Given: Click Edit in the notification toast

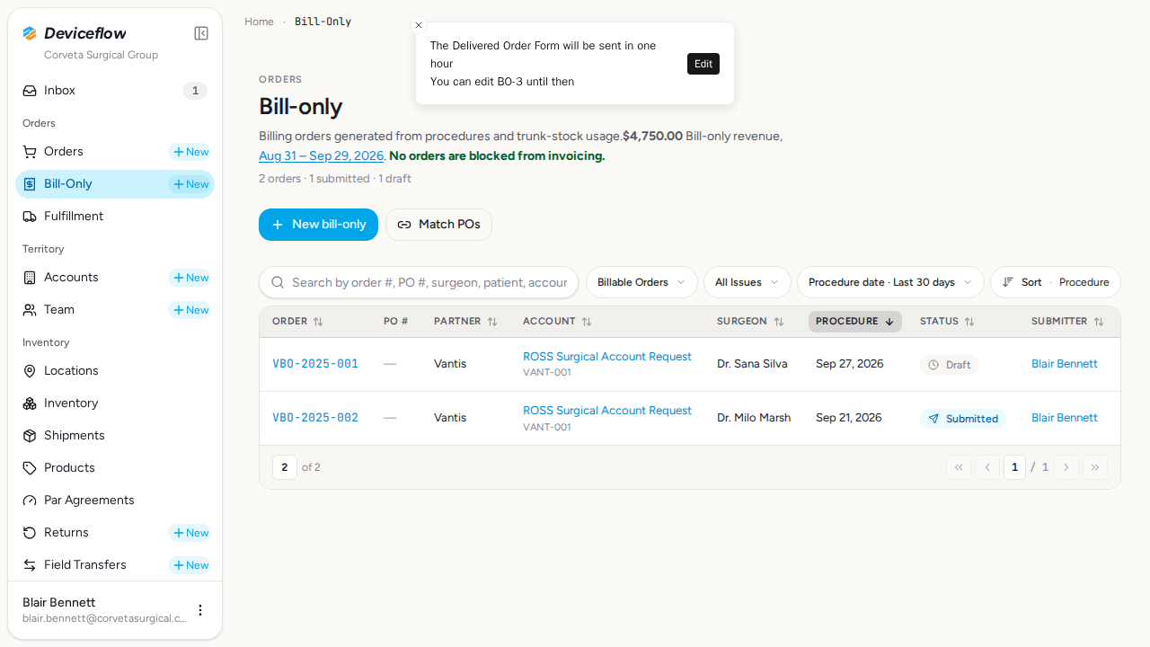Looking at the screenshot, I should click(703, 64).
